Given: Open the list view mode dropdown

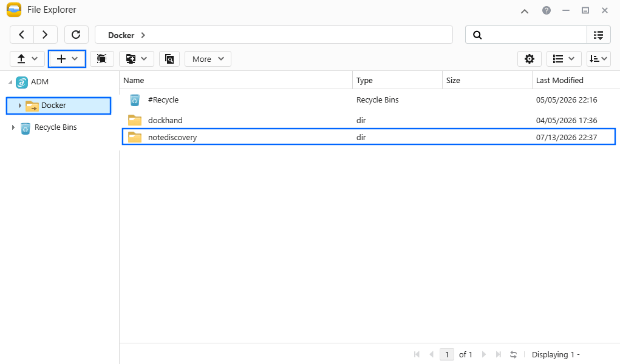Looking at the screenshot, I should [564, 59].
